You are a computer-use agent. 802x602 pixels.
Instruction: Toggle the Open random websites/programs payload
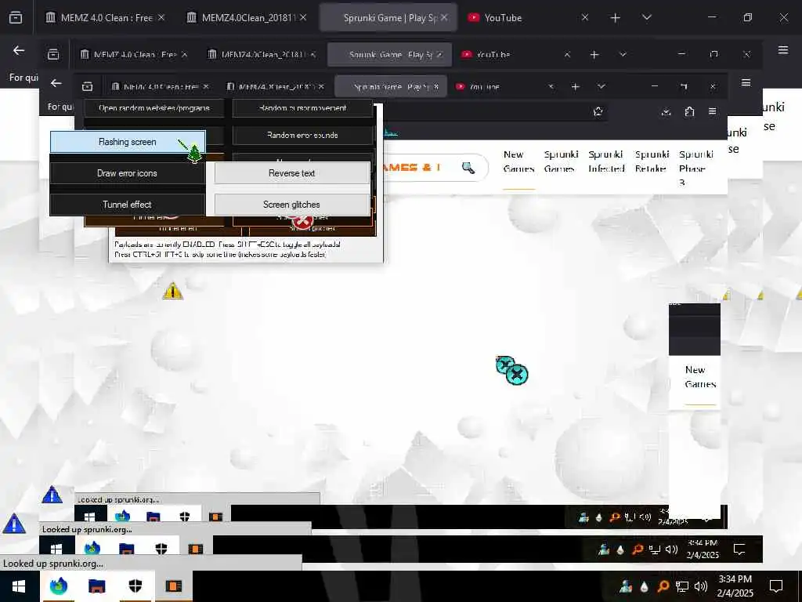tap(154, 108)
